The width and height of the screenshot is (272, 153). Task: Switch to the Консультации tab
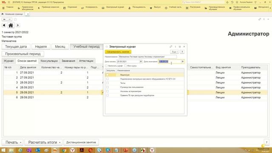point(49,61)
